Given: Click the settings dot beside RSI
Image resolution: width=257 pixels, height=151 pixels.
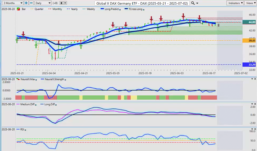Looking at the screenshot, I should [x=25, y=130].
